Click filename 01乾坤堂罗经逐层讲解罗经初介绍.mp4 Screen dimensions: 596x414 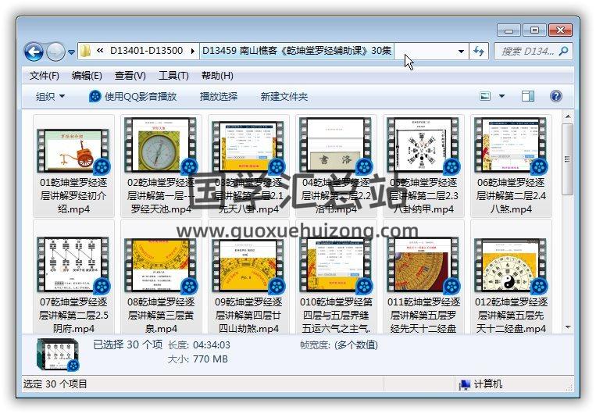(73, 196)
